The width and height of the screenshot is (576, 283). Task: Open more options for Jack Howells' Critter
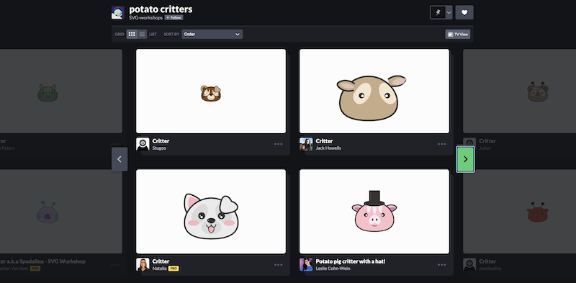tap(442, 144)
